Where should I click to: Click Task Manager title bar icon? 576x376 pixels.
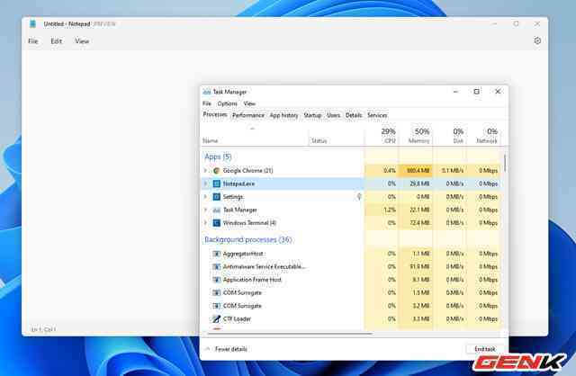207,92
